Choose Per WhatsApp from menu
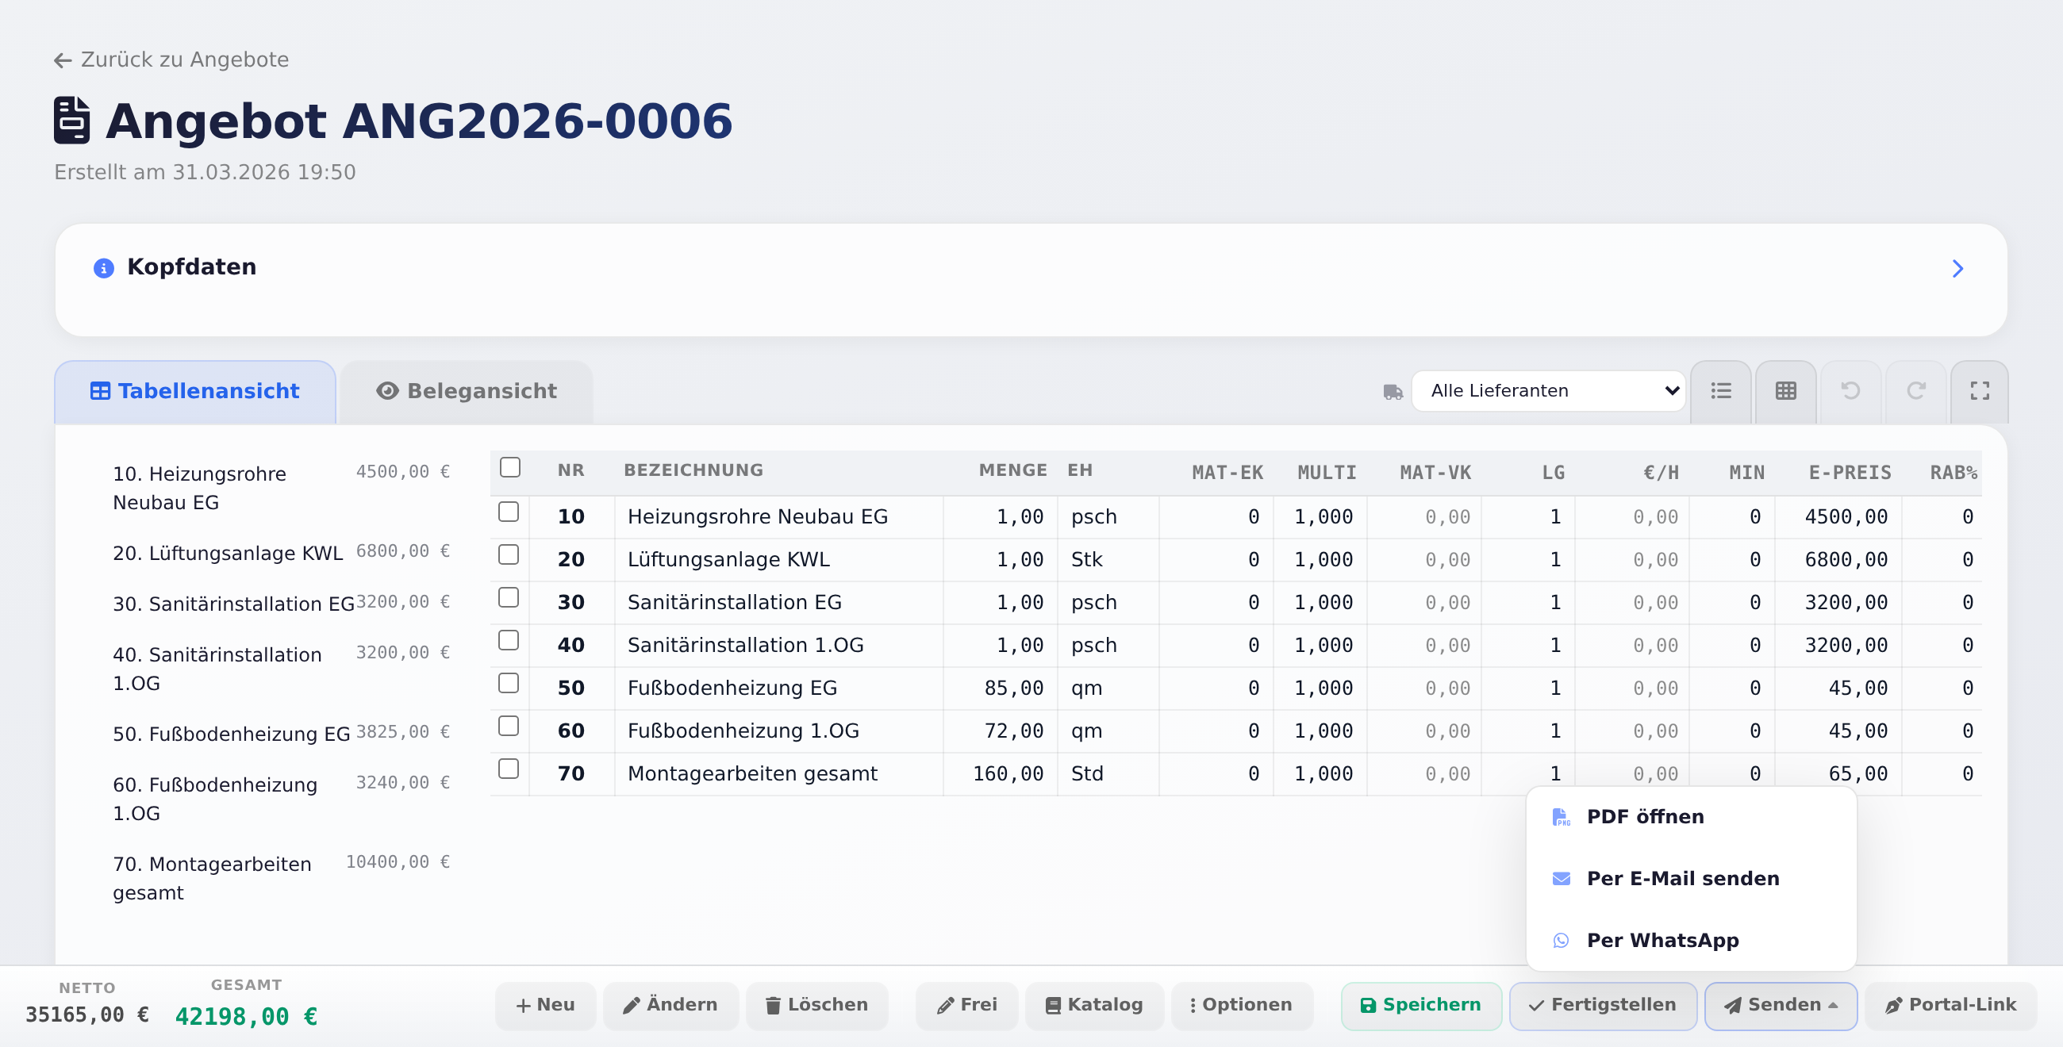 (x=1691, y=941)
